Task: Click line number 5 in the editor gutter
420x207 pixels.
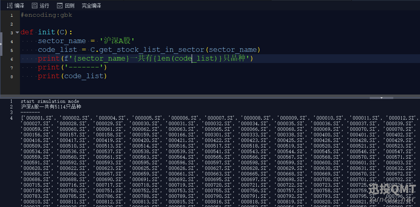Action: click(12, 50)
